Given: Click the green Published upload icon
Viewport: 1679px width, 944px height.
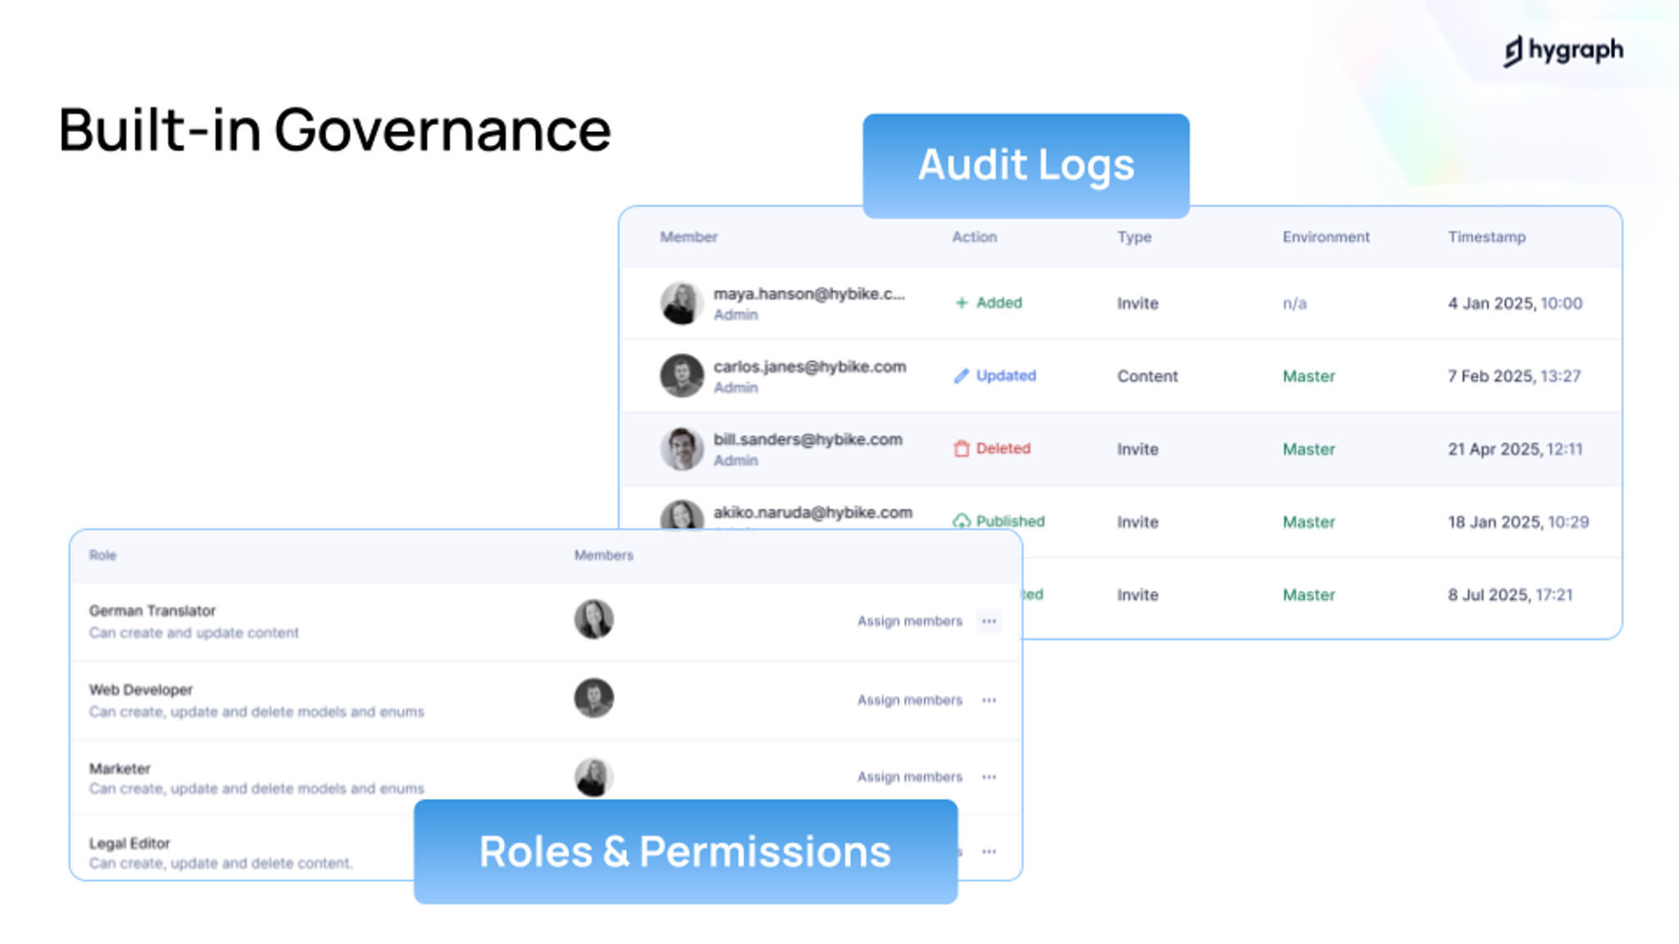Looking at the screenshot, I should pyautogui.click(x=961, y=521).
